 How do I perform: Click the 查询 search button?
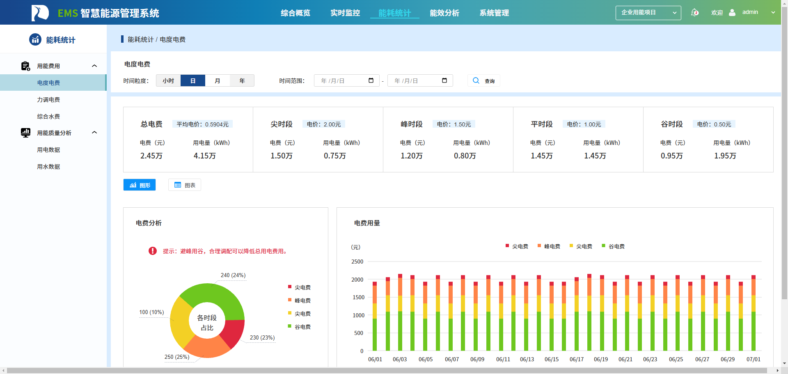[483, 80]
